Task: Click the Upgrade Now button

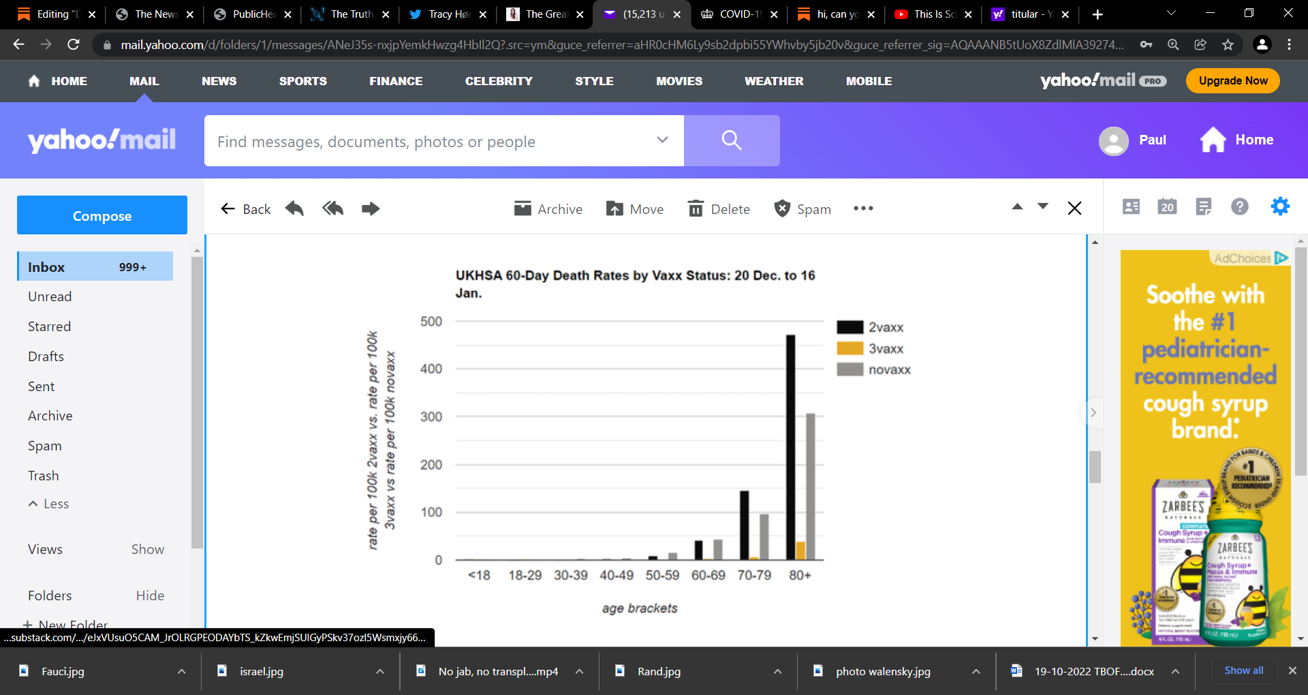Action: (1233, 80)
